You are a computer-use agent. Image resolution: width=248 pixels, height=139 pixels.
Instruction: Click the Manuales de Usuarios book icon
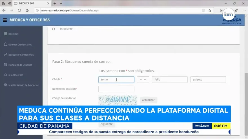pyautogui.click(x=5, y=65)
